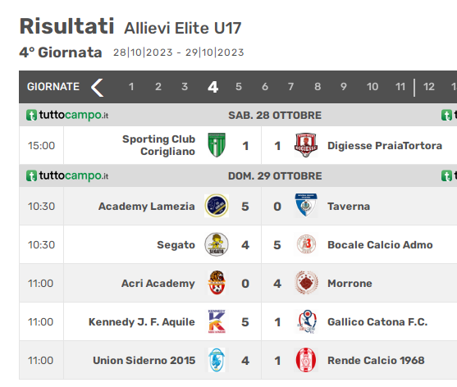
Task: Click the Academy Lamezia team name
Action: click(147, 206)
